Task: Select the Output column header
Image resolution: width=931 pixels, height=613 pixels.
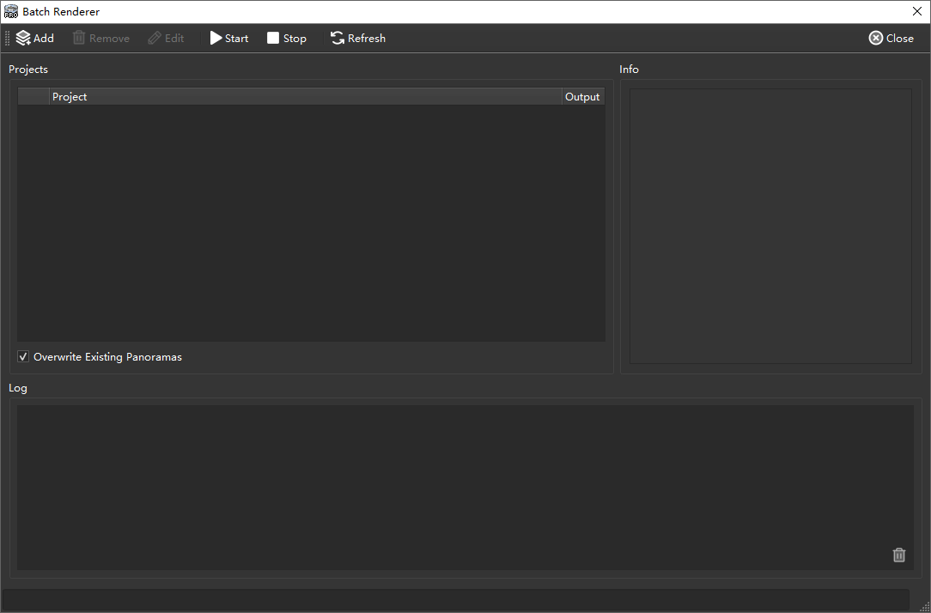Action: click(583, 97)
